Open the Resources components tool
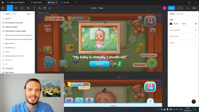 tap(39, 8)
